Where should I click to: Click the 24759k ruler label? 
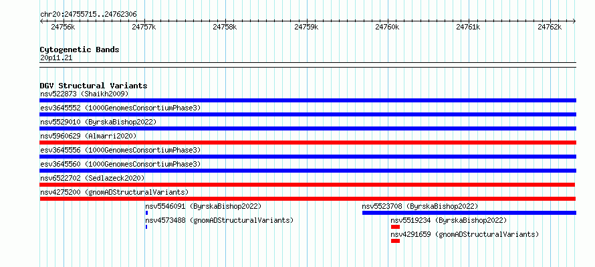click(x=307, y=27)
